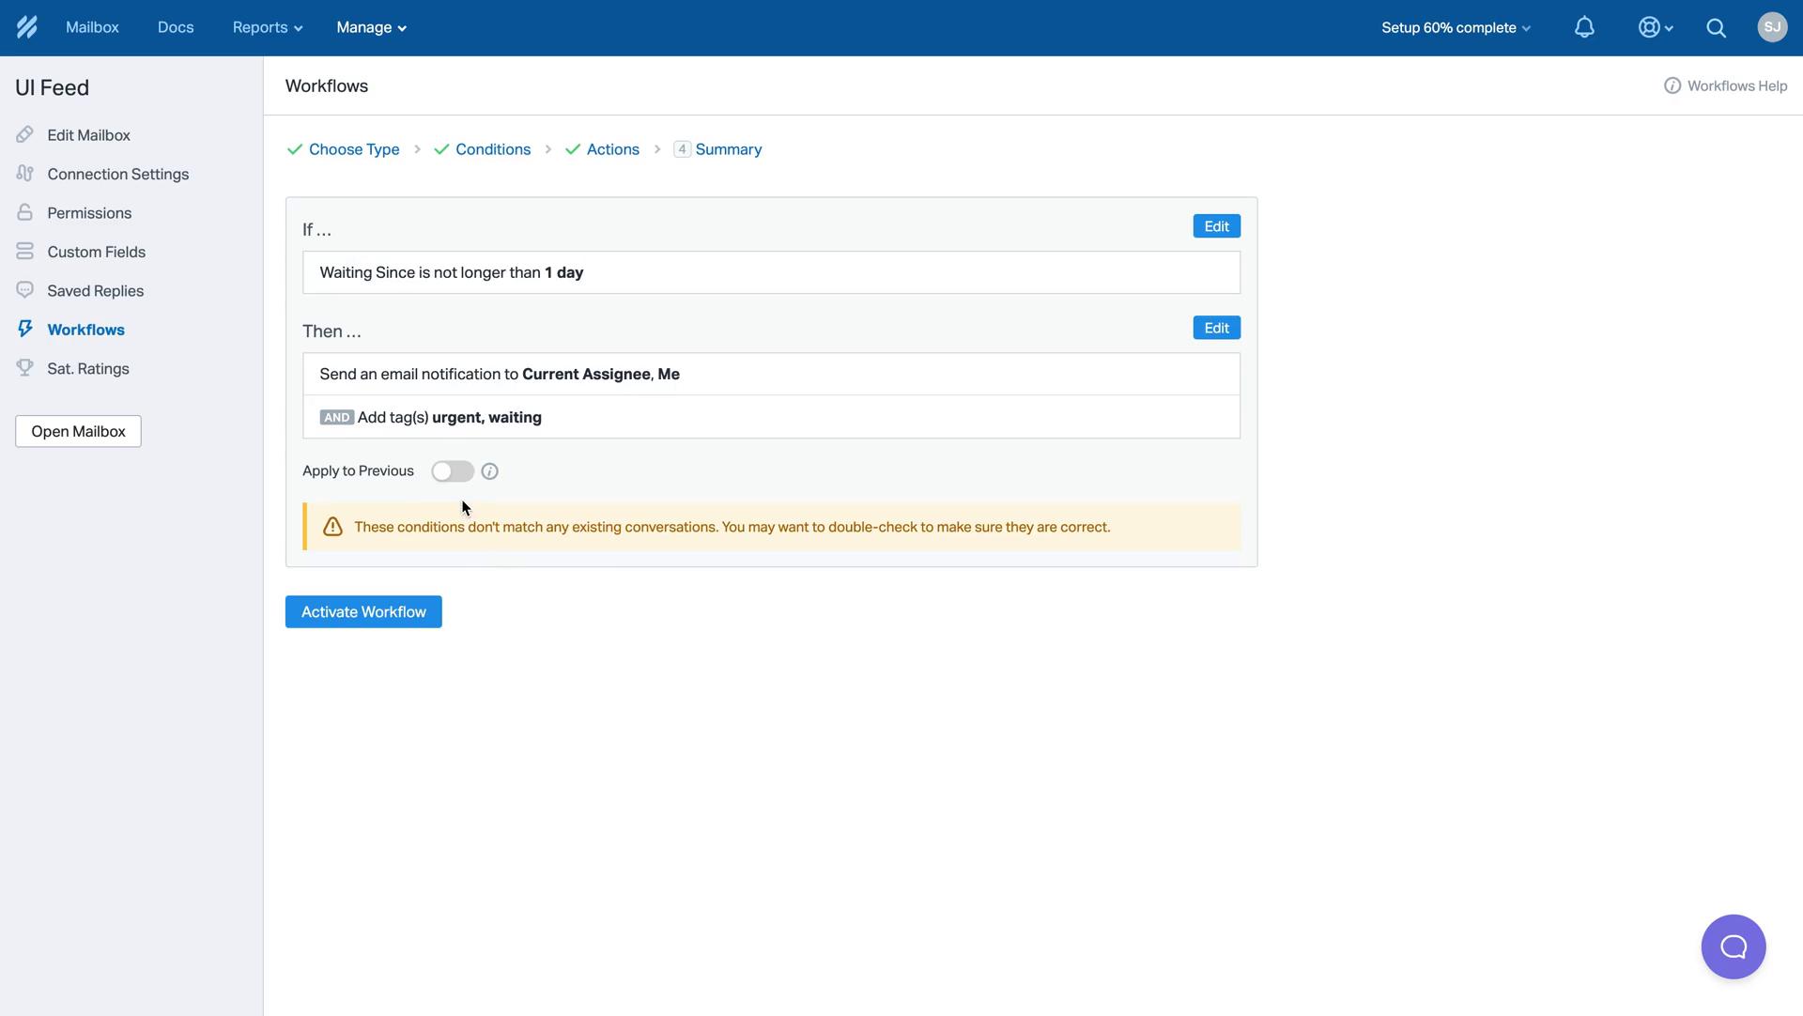1803x1016 pixels.
Task: Click the grid/home icon top left
Action: click(x=26, y=27)
